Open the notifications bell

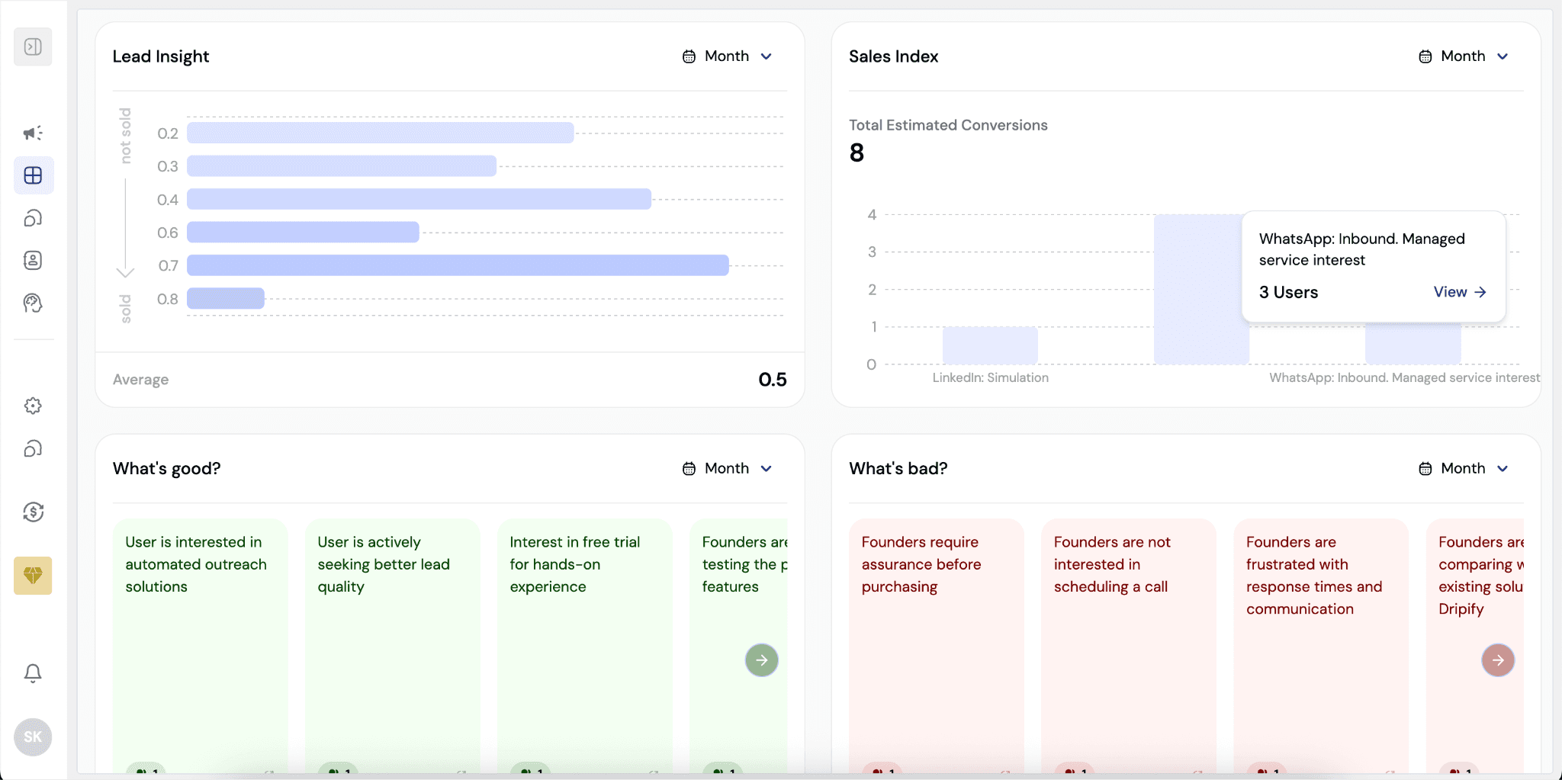pyautogui.click(x=33, y=673)
